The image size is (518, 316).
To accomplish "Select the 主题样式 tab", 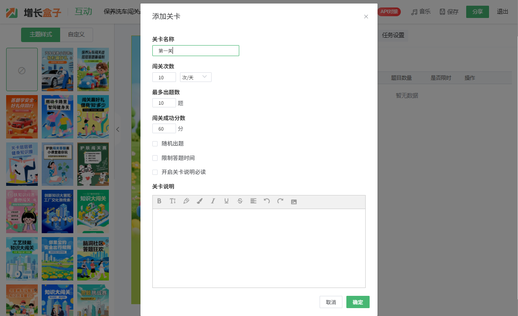I will click(x=41, y=35).
